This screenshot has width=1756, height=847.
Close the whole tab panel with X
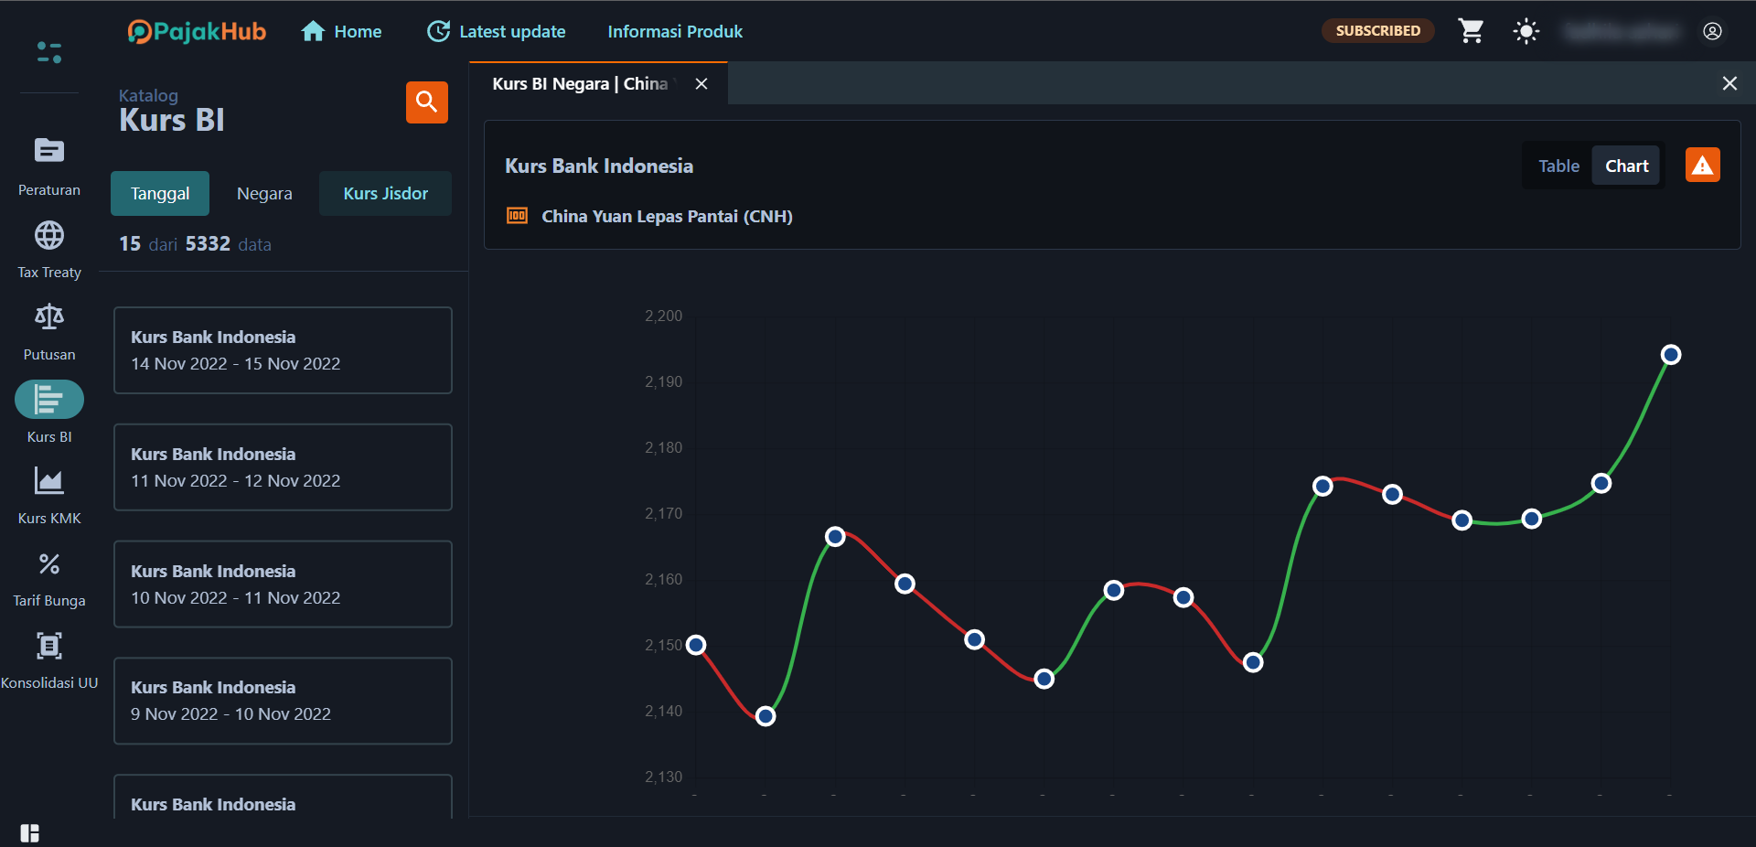click(1729, 83)
